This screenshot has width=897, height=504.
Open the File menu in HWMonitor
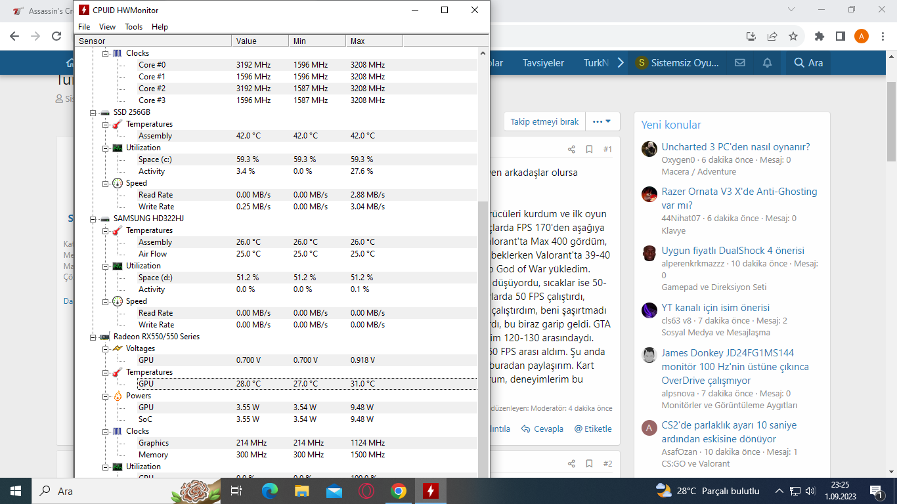84,27
